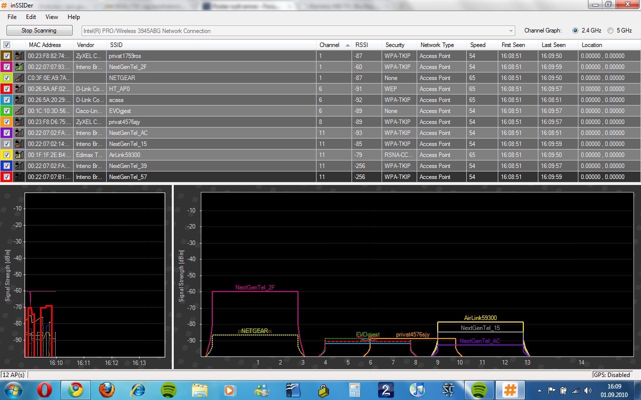
Task: Open Internet Explorer from taskbar
Action: click(x=138, y=390)
